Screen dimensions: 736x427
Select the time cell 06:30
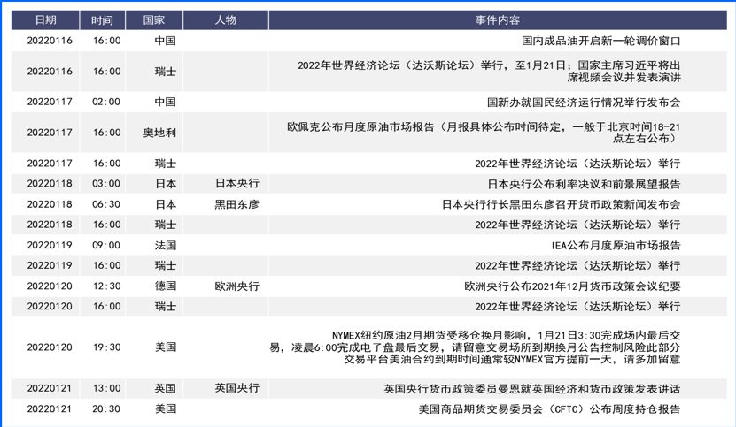point(106,204)
